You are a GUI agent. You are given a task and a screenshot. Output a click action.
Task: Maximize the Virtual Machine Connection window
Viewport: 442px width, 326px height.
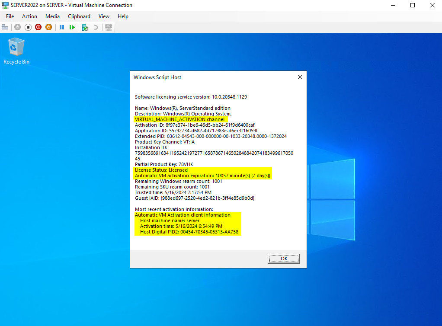(x=413, y=5)
